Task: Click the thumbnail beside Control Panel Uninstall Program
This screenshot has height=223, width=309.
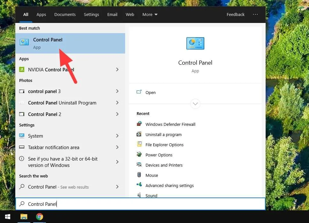Action: click(x=22, y=103)
